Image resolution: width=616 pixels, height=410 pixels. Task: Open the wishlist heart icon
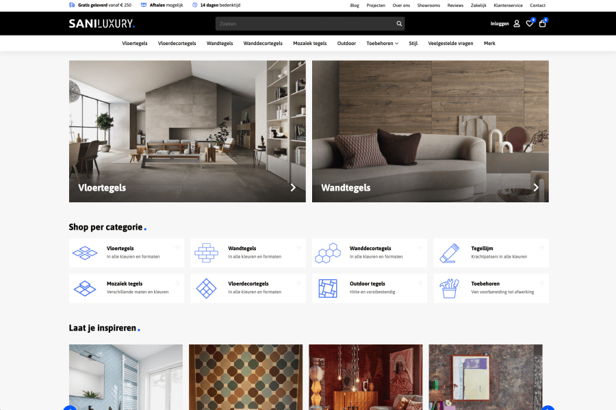click(529, 24)
